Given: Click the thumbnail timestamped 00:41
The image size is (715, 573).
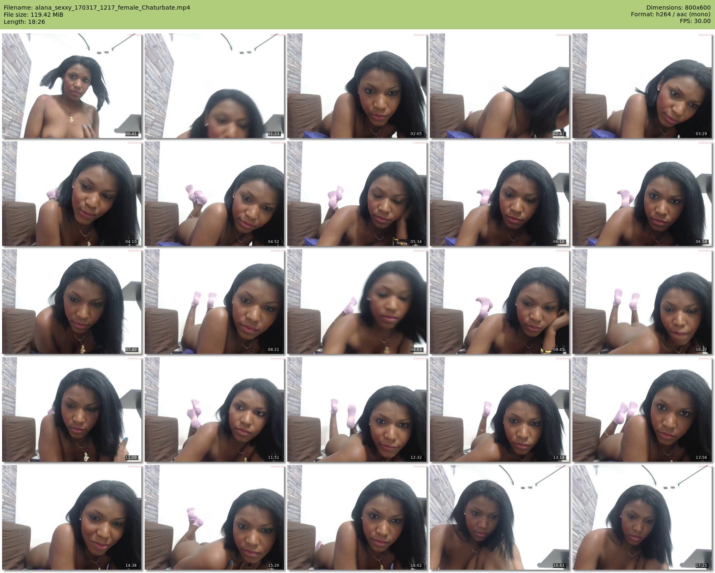Looking at the screenshot, I should [72, 86].
